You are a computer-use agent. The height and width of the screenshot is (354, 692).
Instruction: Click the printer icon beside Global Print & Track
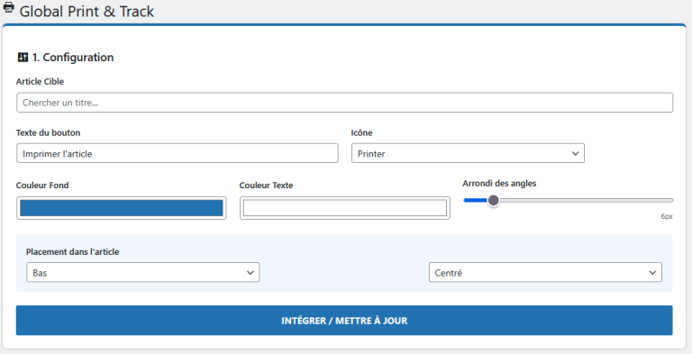point(8,7)
